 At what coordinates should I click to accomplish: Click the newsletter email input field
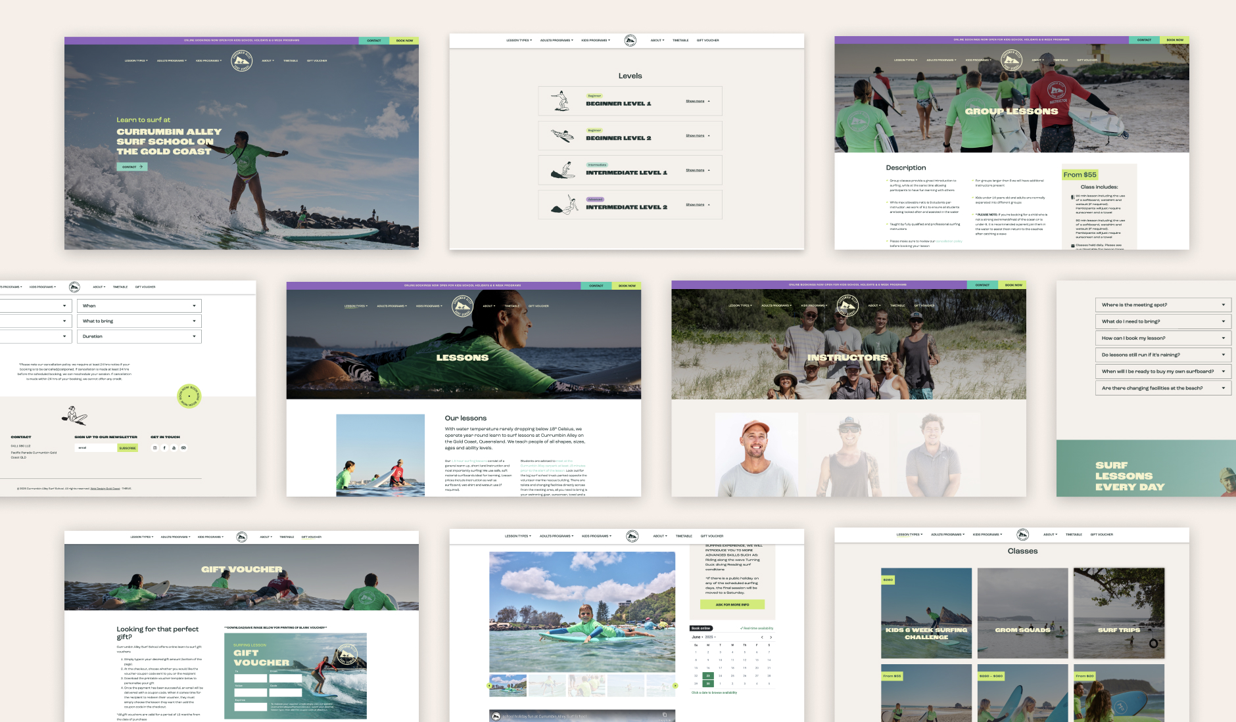[x=96, y=448]
